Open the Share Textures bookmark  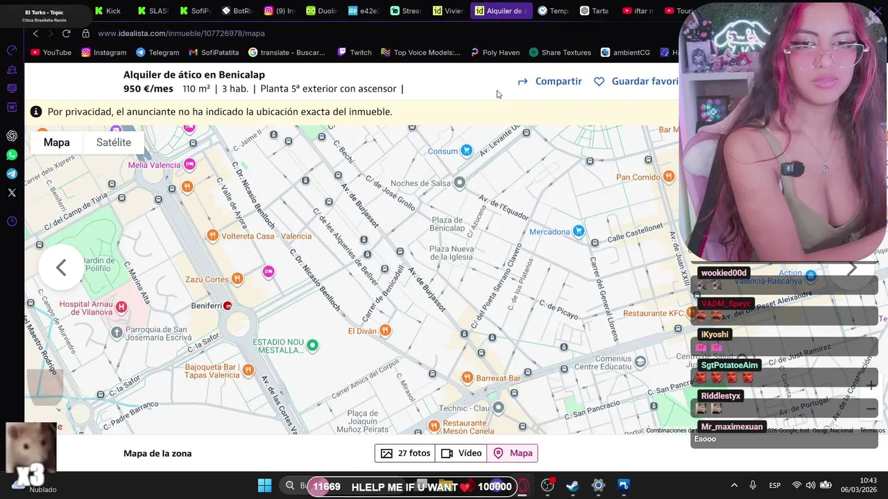(x=560, y=53)
